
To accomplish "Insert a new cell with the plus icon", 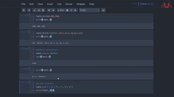I will 29,10.
